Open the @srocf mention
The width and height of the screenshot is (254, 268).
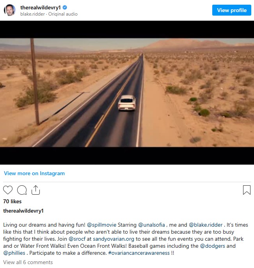[77, 239]
